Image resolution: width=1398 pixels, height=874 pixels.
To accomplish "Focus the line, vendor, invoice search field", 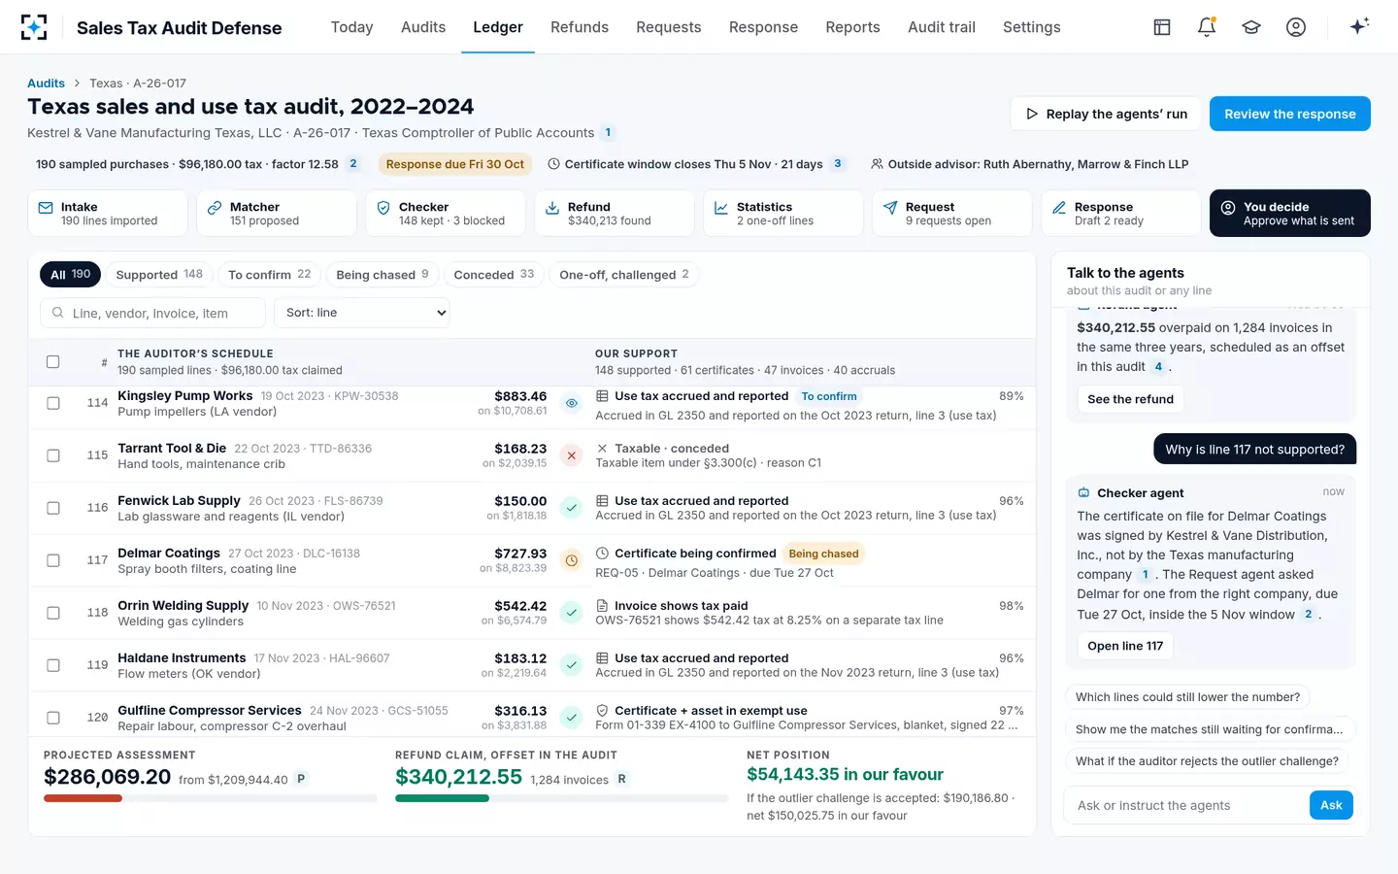I will click(152, 313).
